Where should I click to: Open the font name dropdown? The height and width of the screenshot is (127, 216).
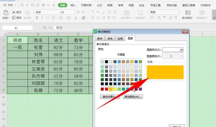[59, 12]
